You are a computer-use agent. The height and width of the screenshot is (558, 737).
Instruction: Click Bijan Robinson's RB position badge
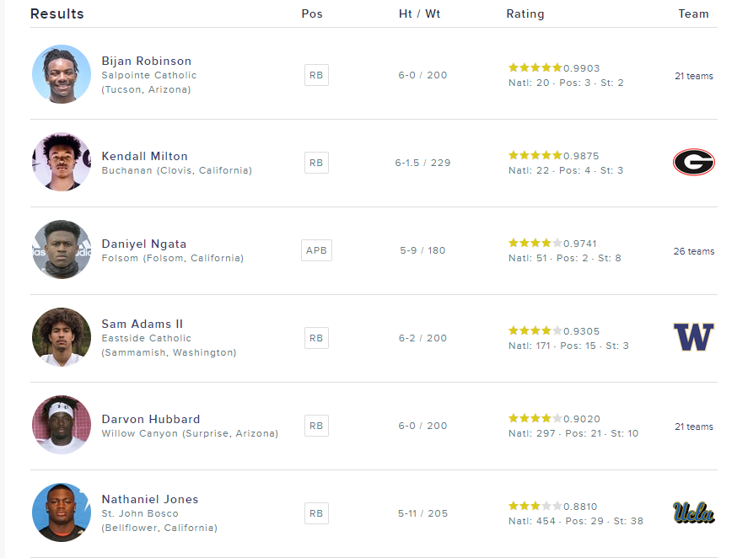tap(316, 75)
